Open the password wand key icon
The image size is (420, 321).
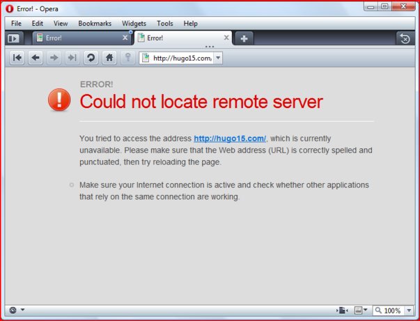pos(127,58)
